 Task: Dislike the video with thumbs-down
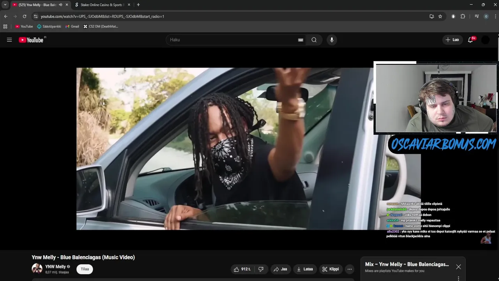pyautogui.click(x=261, y=269)
